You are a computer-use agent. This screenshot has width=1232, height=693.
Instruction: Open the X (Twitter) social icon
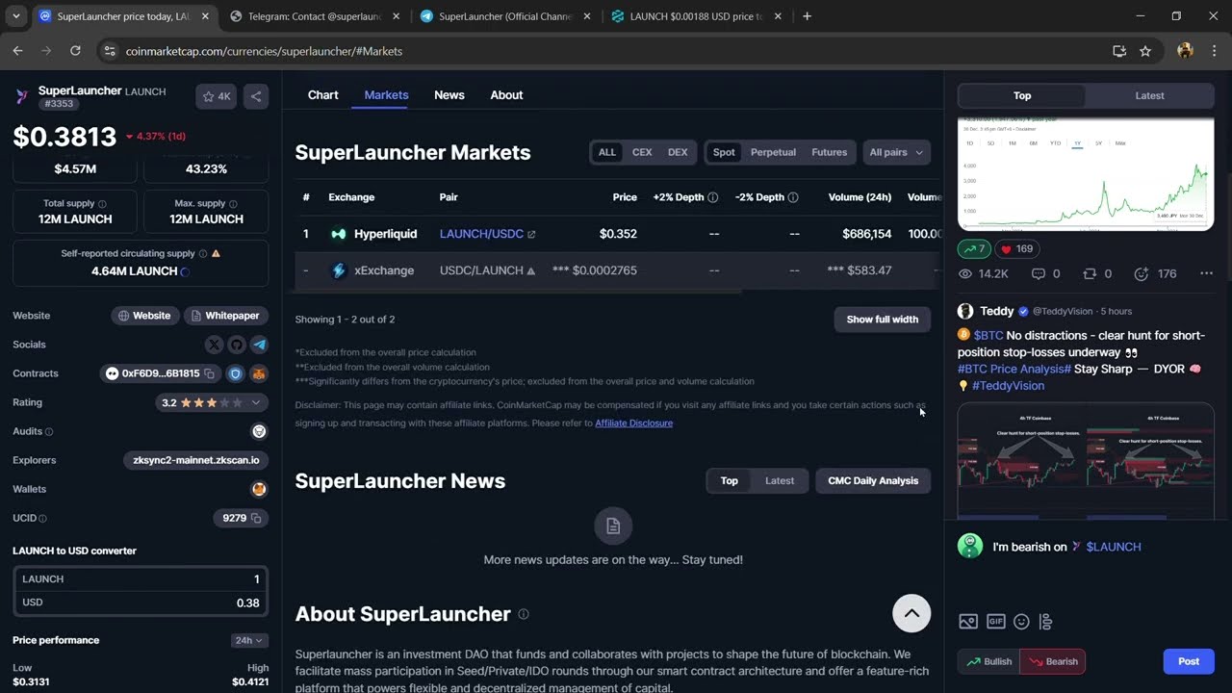214,345
